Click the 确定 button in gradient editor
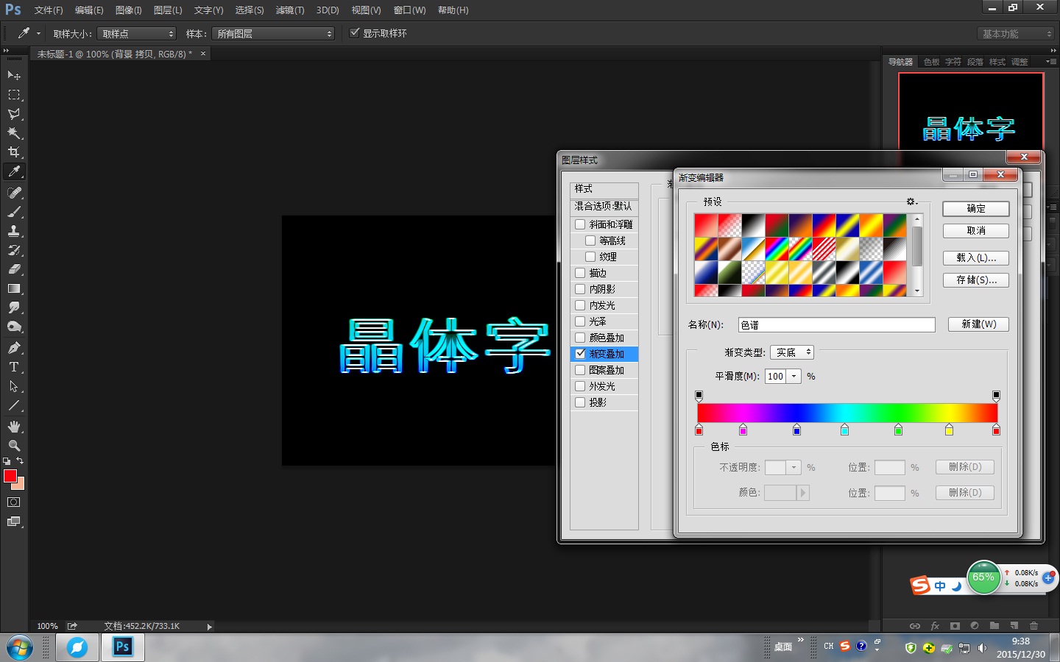Screen dimensions: 1060x662 click(x=975, y=209)
